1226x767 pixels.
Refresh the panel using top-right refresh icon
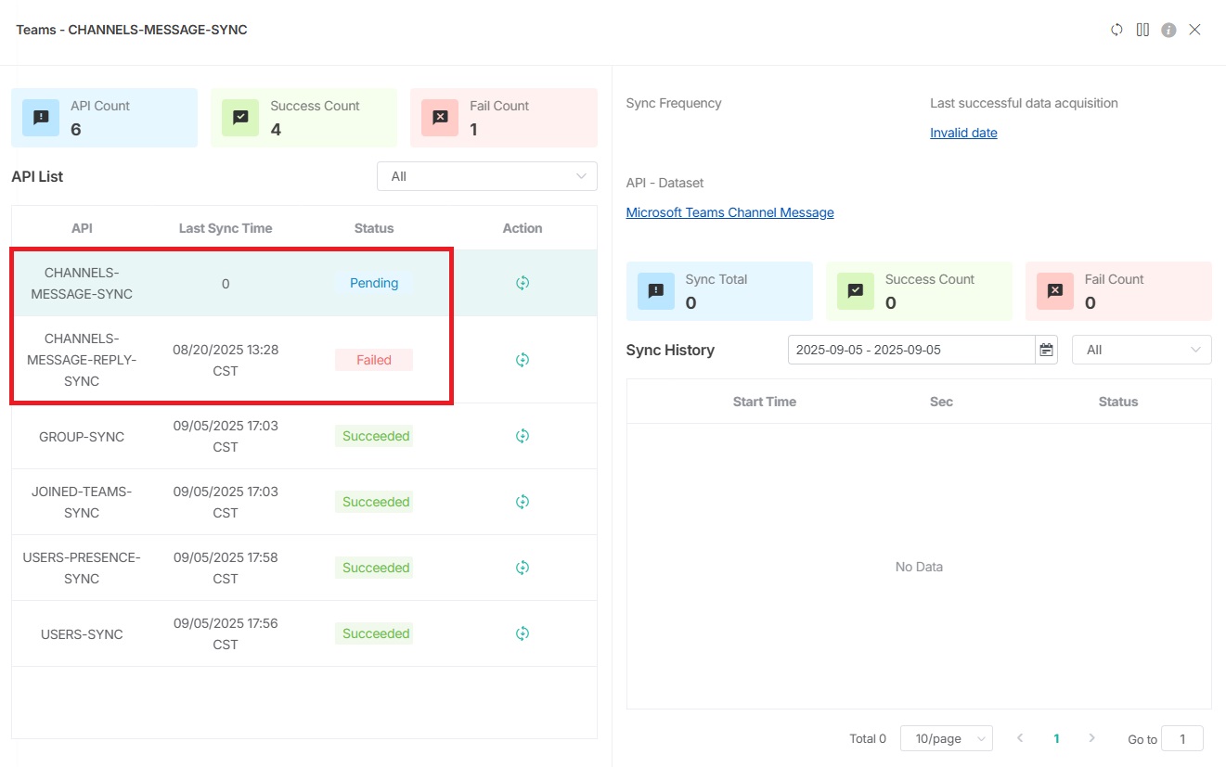point(1116,30)
